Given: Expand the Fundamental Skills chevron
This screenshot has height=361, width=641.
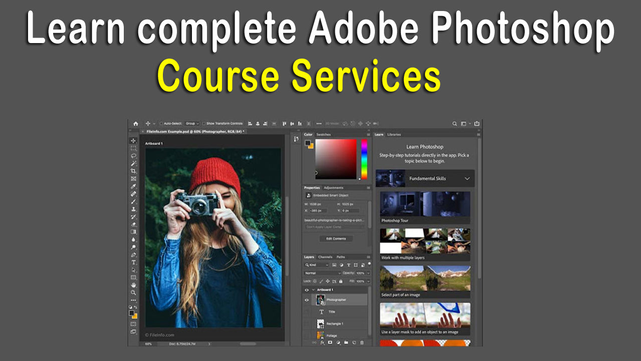Looking at the screenshot, I should 467,178.
